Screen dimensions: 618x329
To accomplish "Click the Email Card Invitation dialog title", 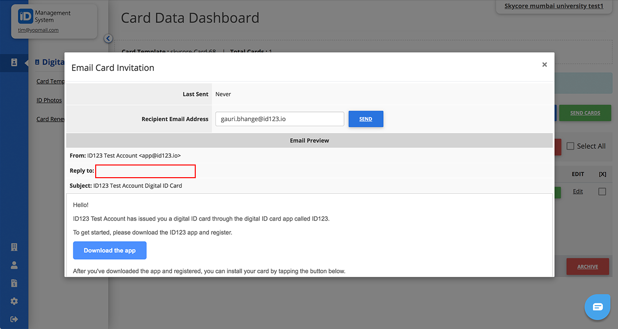I will [113, 68].
